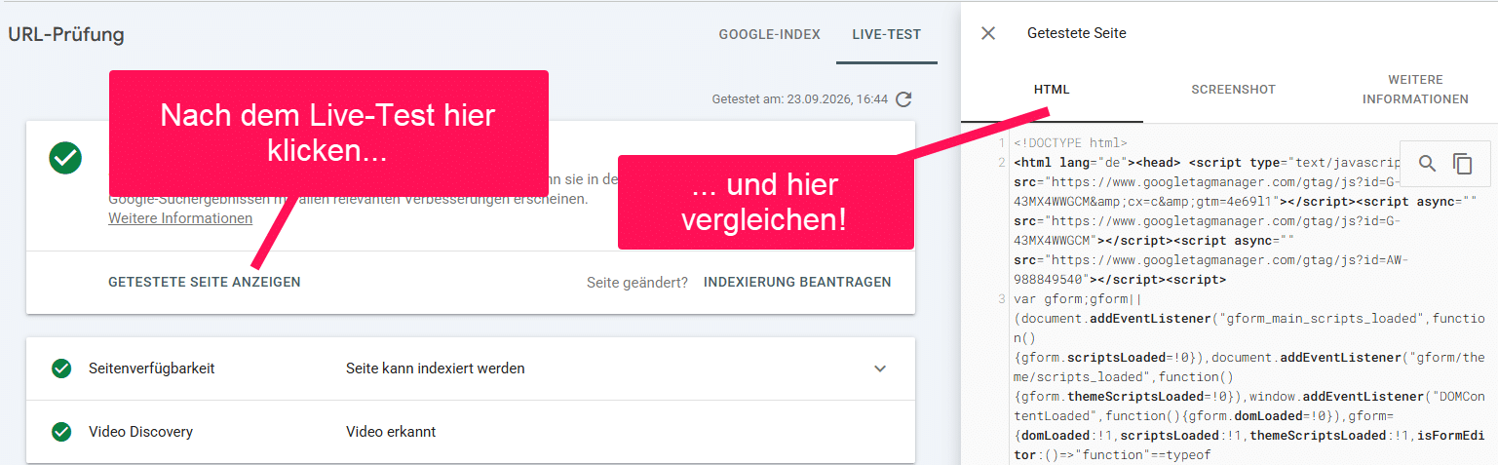Select 'Video erkannt' status text

391,432
